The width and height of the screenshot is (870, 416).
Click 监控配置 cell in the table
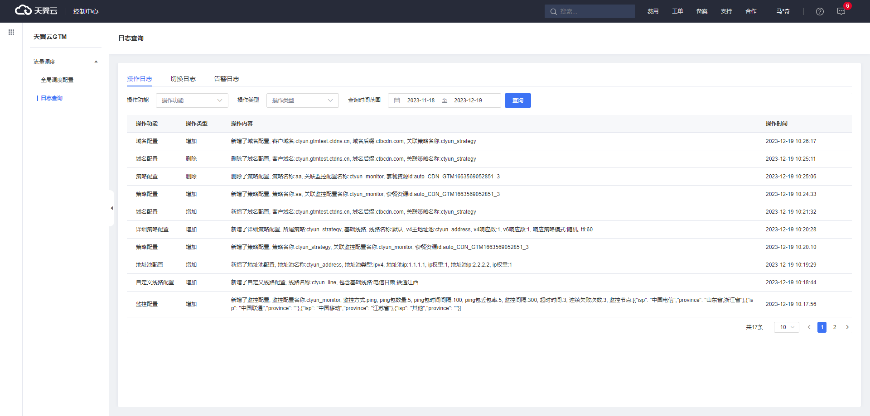click(147, 304)
